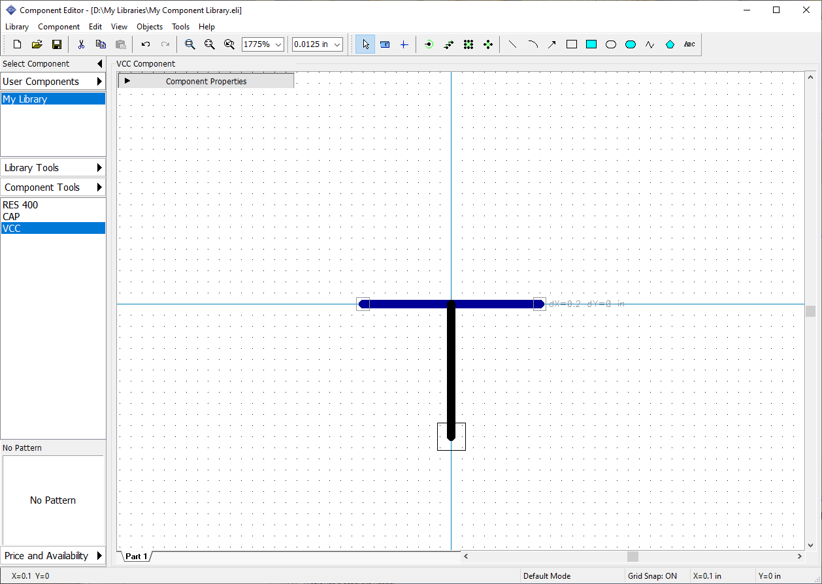Click the New file icon
Viewport: 822px width, 584px height.
click(18, 44)
